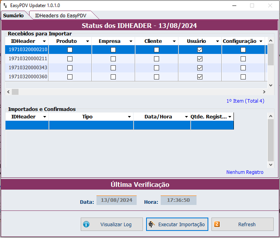Check Produto box for row 19710320000211
The image size is (280, 238).
(x=70, y=59)
